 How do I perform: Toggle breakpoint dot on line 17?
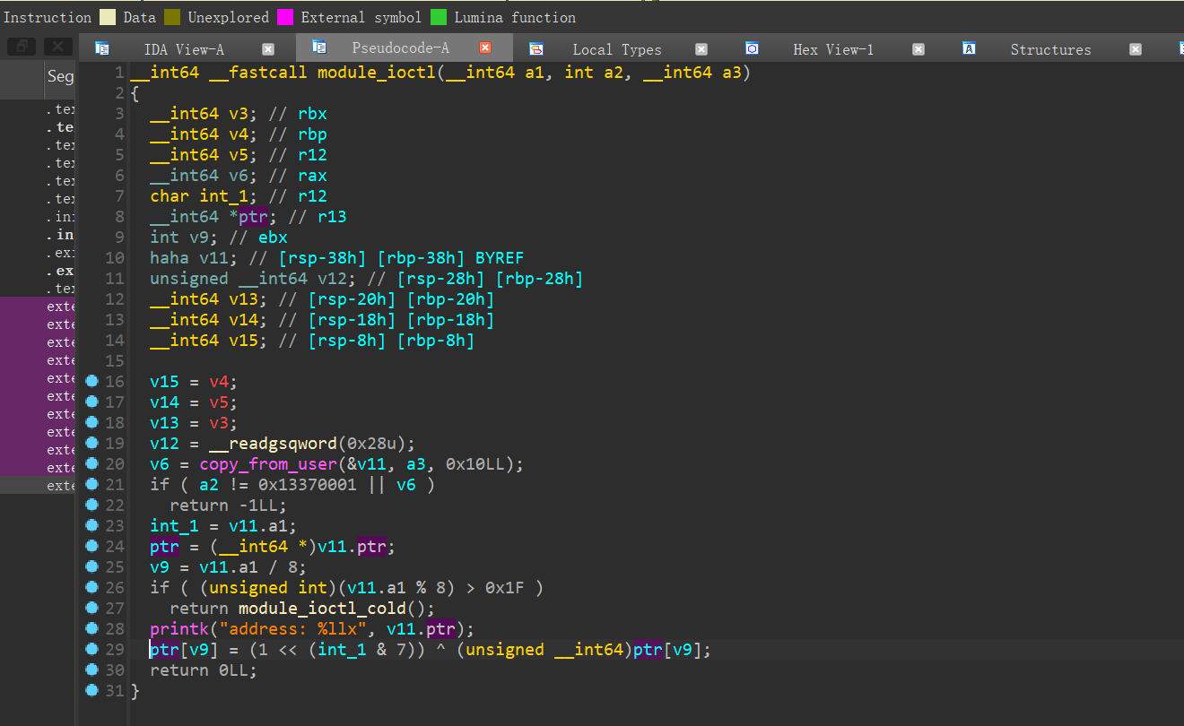tap(91, 402)
